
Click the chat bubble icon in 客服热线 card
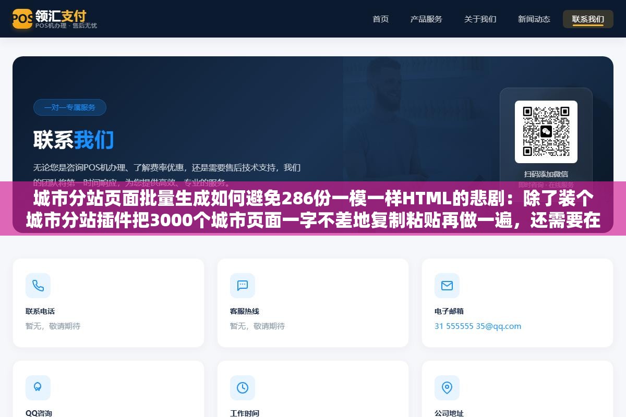click(243, 286)
